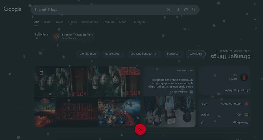
Task: Clear the search field with X icon
Action: (x=168, y=10)
